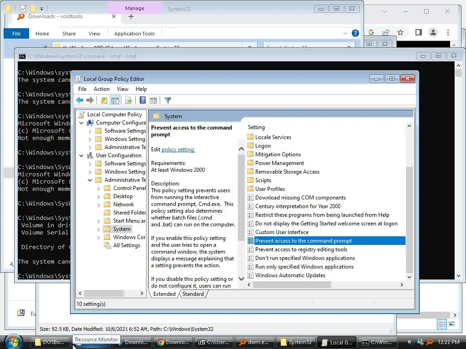Expand Software Settings under Computer Configuration
This screenshot has width=466, height=349.
coord(90,131)
